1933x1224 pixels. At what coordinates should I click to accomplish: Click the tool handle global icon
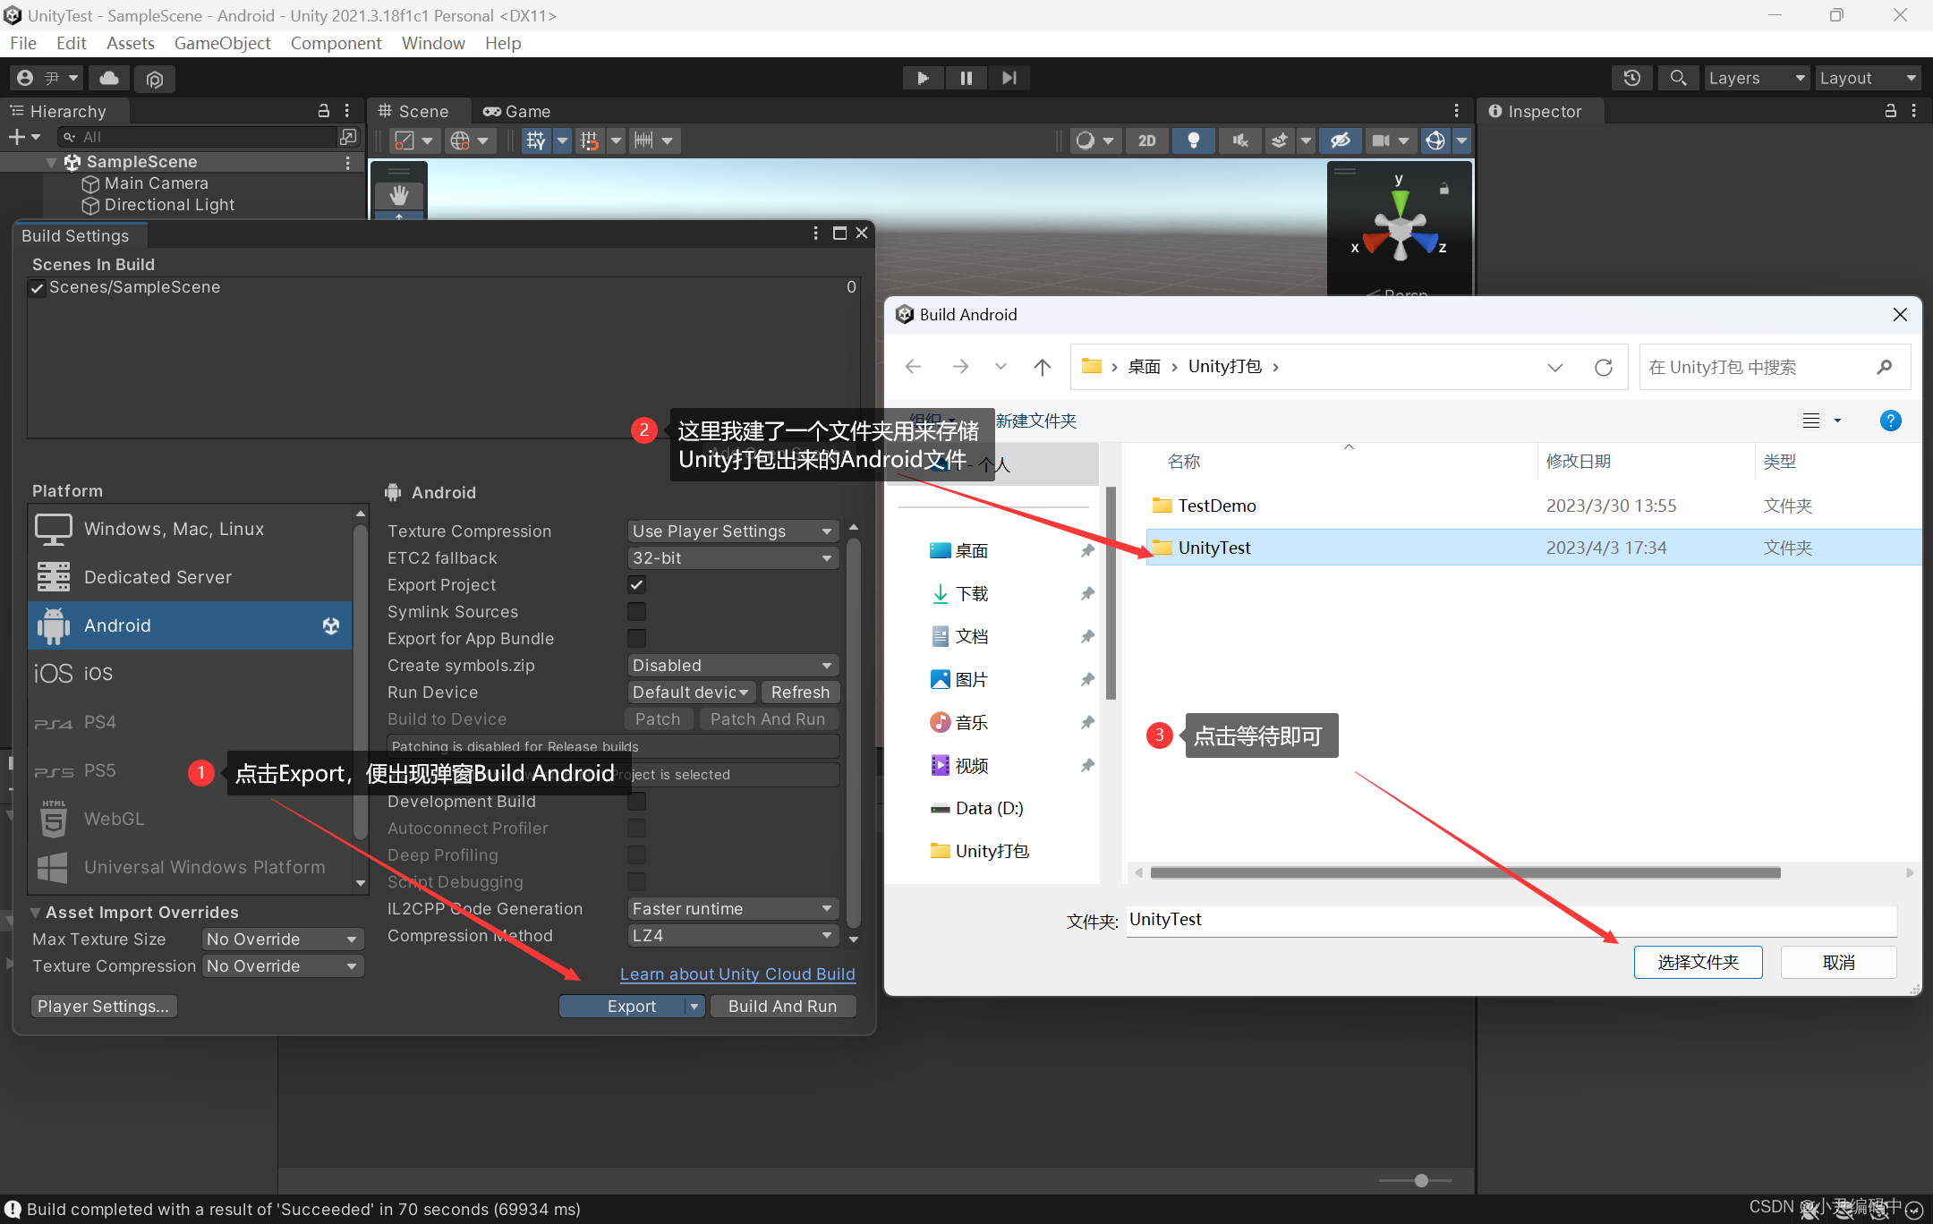click(x=460, y=140)
